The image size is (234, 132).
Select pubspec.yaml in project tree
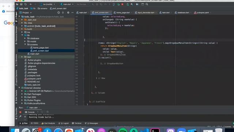coord(34,78)
